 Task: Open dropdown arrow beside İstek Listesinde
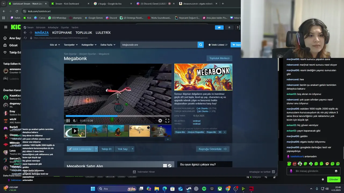click(x=96, y=149)
